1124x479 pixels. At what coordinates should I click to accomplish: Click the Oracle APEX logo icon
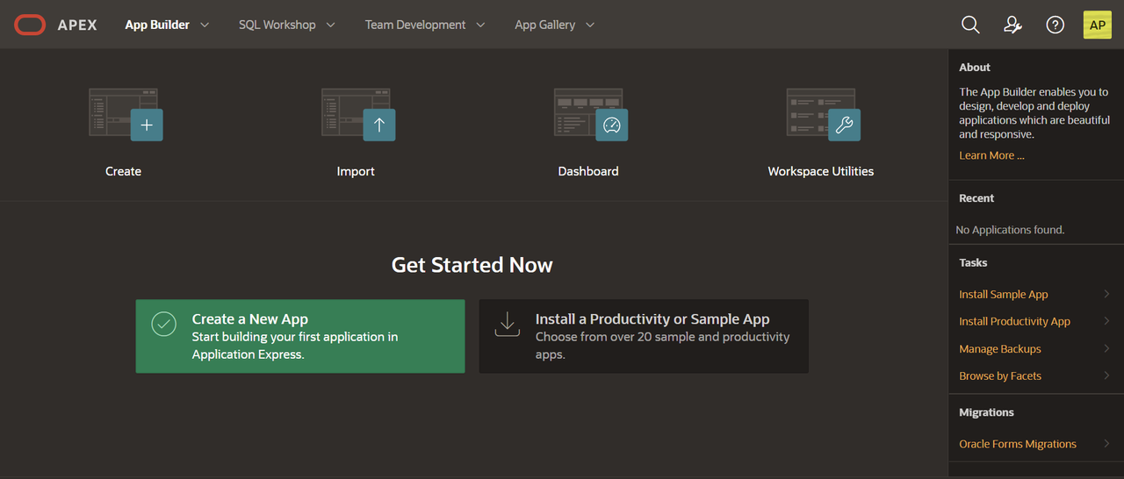30,25
